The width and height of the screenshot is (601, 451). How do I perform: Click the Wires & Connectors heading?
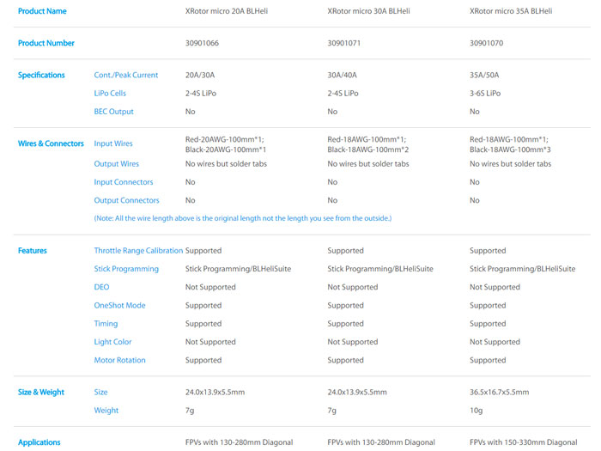pyautogui.click(x=51, y=143)
